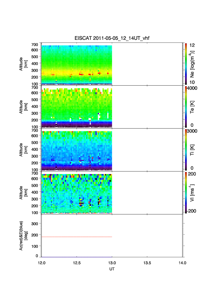Click the '400' altitude tick of the Ti panel

pos(35,149)
